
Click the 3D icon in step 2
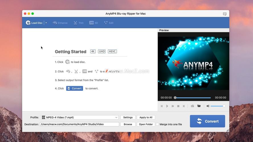85,71
